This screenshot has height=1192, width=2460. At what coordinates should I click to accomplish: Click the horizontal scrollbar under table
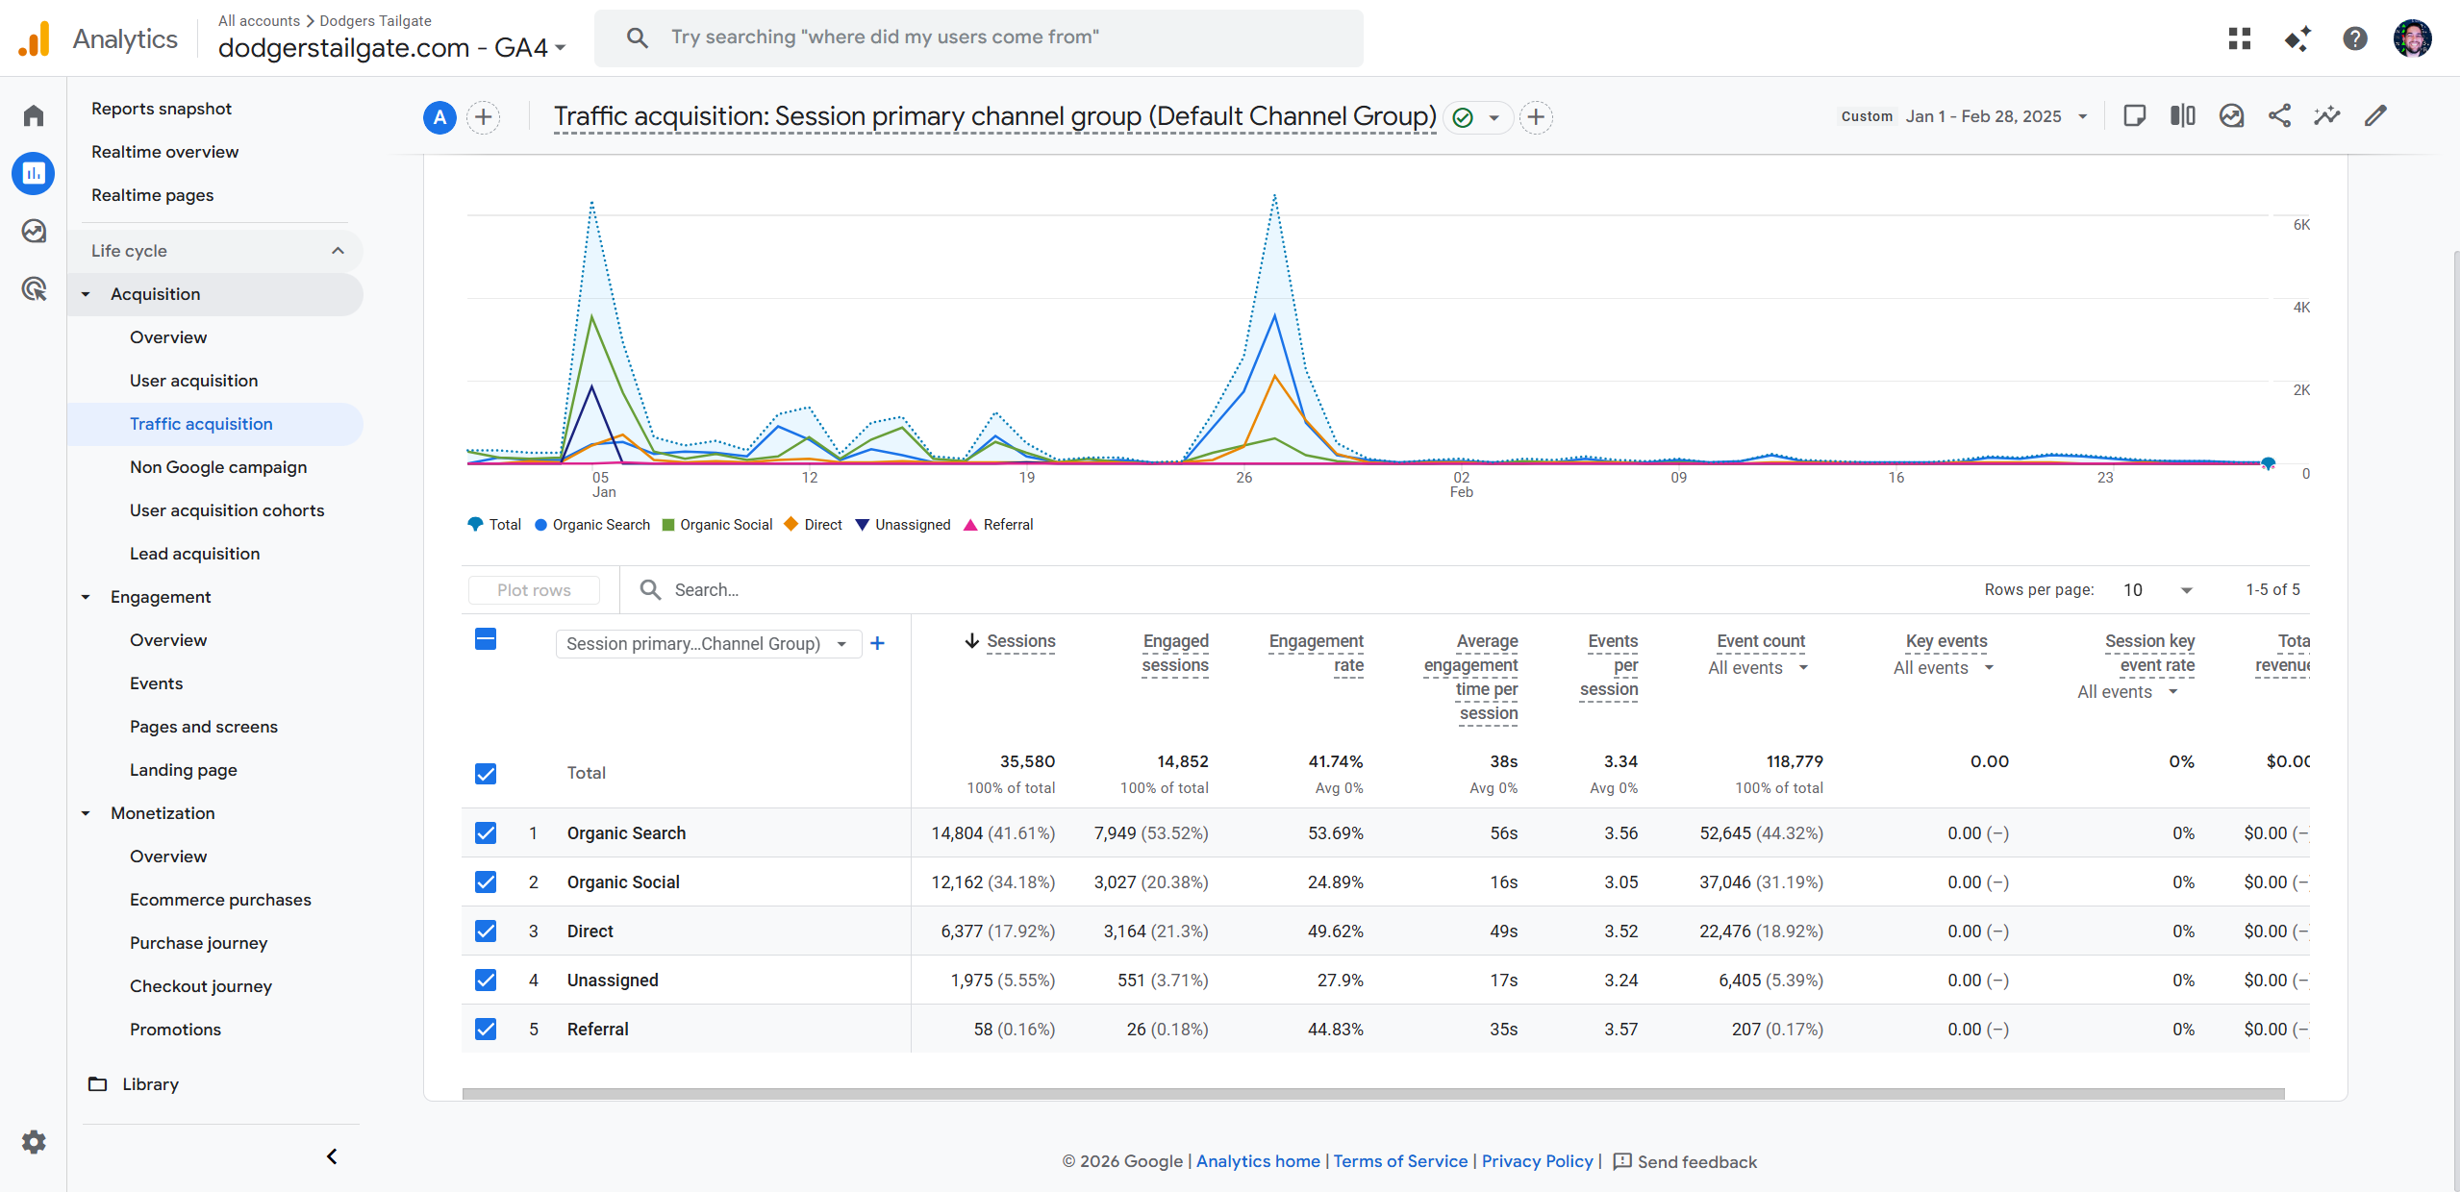tap(1372, 1094)
